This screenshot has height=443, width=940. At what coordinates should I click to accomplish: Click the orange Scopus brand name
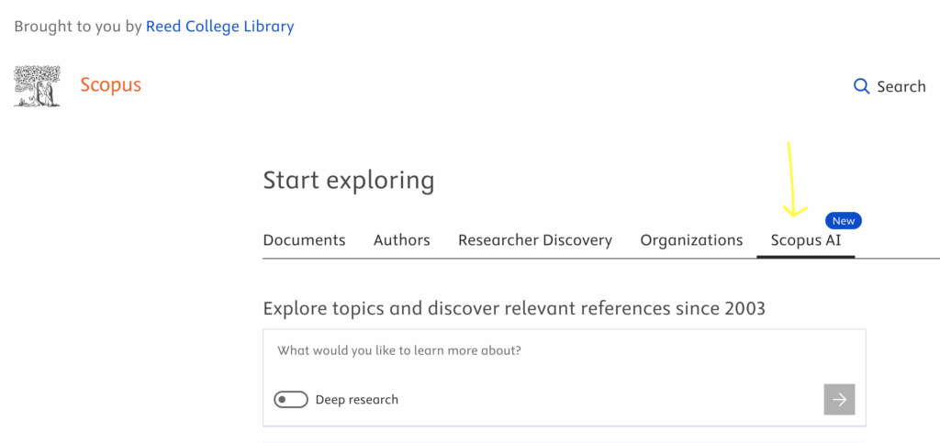pyautogui.click(x=111, y=85)
